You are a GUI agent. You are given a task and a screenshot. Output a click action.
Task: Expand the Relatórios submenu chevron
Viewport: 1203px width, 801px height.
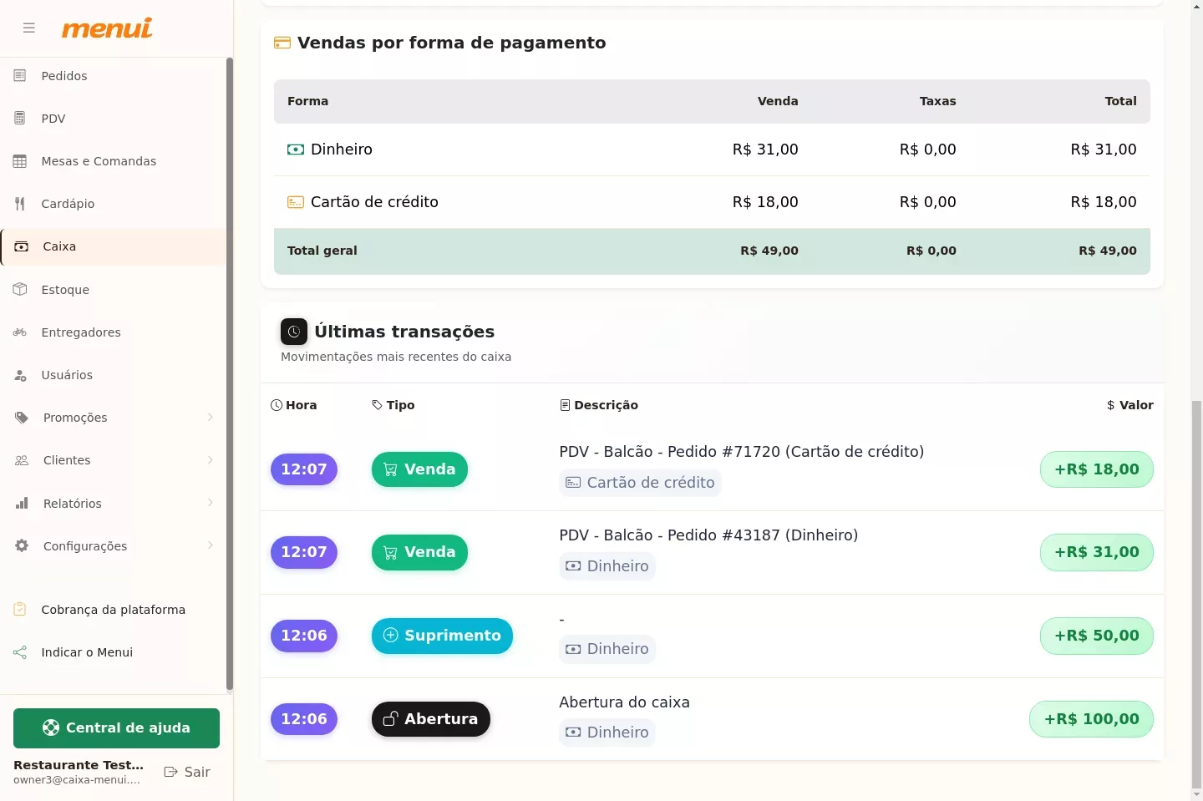pos(211,503)
